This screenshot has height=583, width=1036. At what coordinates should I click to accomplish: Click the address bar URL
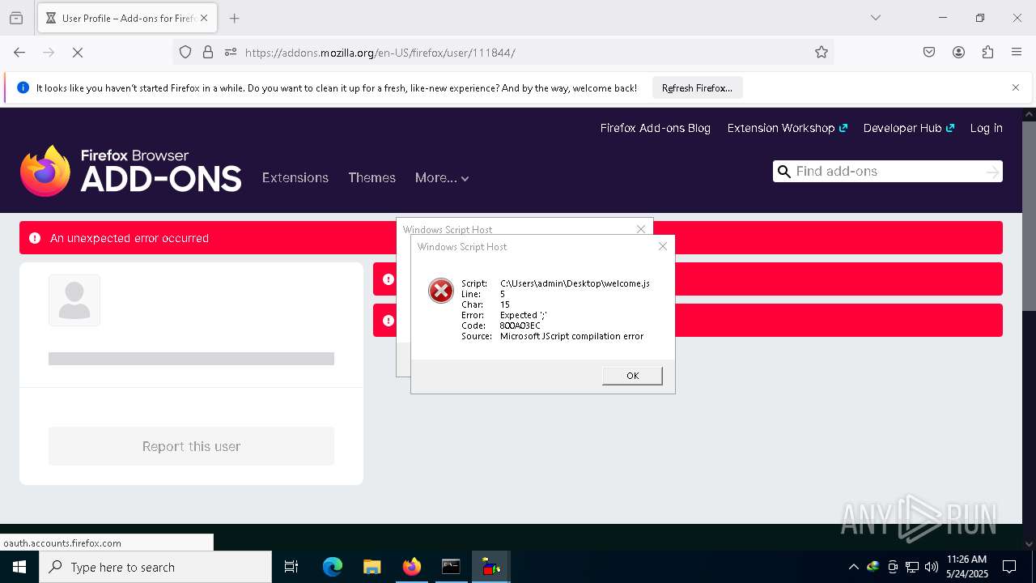pyautogui.click(x=380, y=53)
